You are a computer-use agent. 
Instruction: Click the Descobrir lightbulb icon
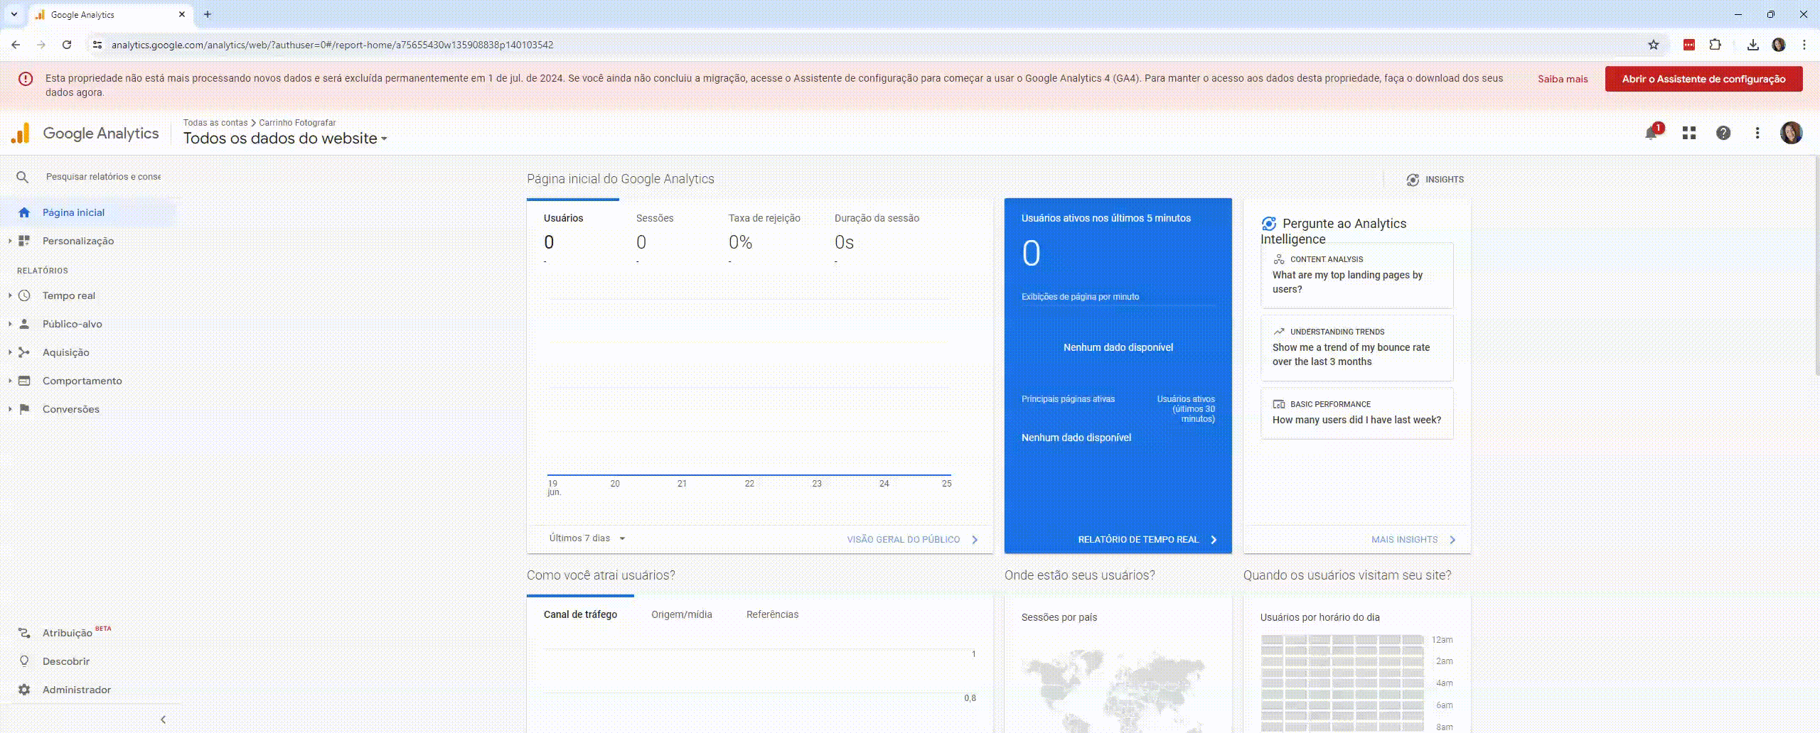coord(24,661)
